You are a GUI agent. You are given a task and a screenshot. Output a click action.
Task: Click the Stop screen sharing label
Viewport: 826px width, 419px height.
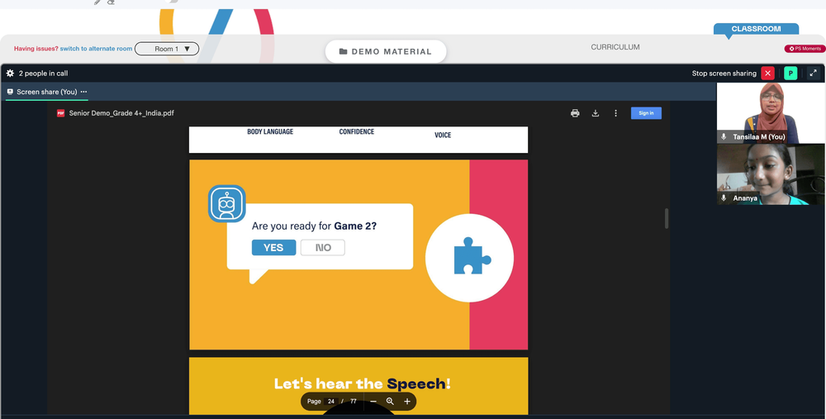(724, 74)
